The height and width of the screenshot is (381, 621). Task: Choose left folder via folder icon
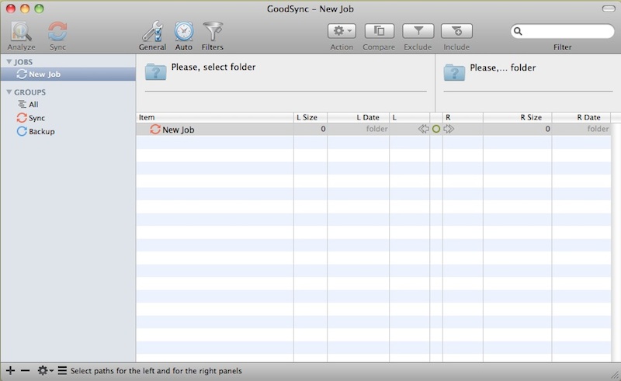156,71
